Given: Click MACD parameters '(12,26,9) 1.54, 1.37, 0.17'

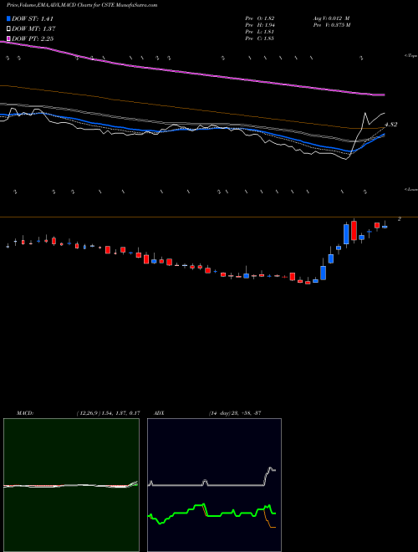Looking at the screenshot, I should pyautogui.click(x=109, y=413).
